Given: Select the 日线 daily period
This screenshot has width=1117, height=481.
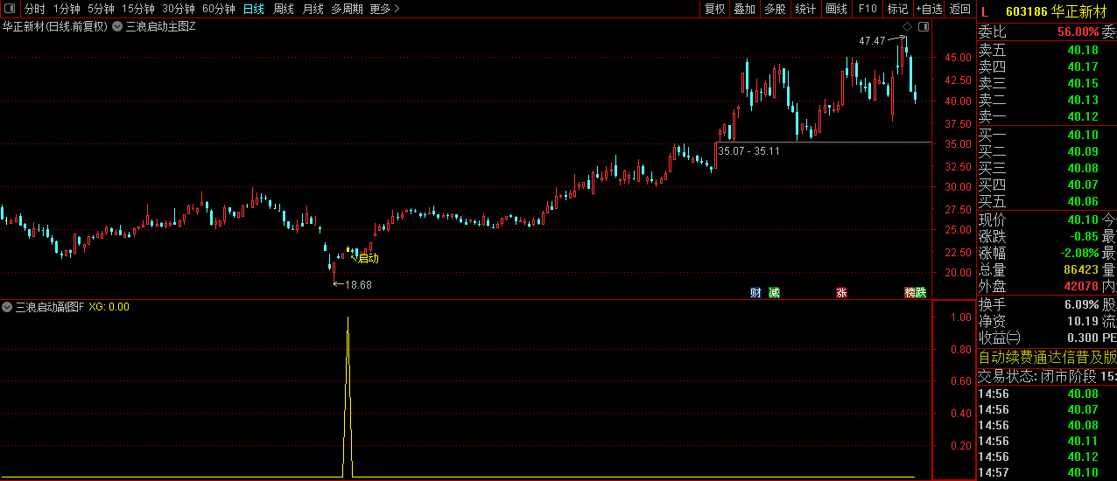Looking at the screenshot, I should tap(253, 9).
